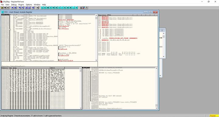The height and width of the screenshot is (117, 219).
Task: Show Run trace with the ... icon
Action: 74,8
